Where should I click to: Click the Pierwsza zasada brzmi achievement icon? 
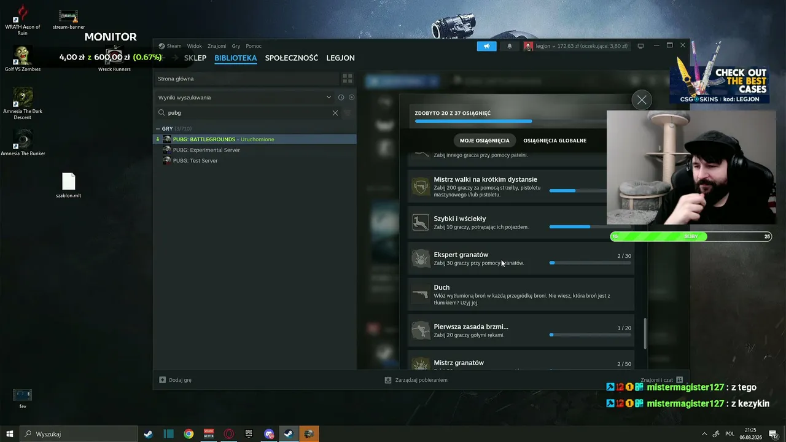point(421,330)
